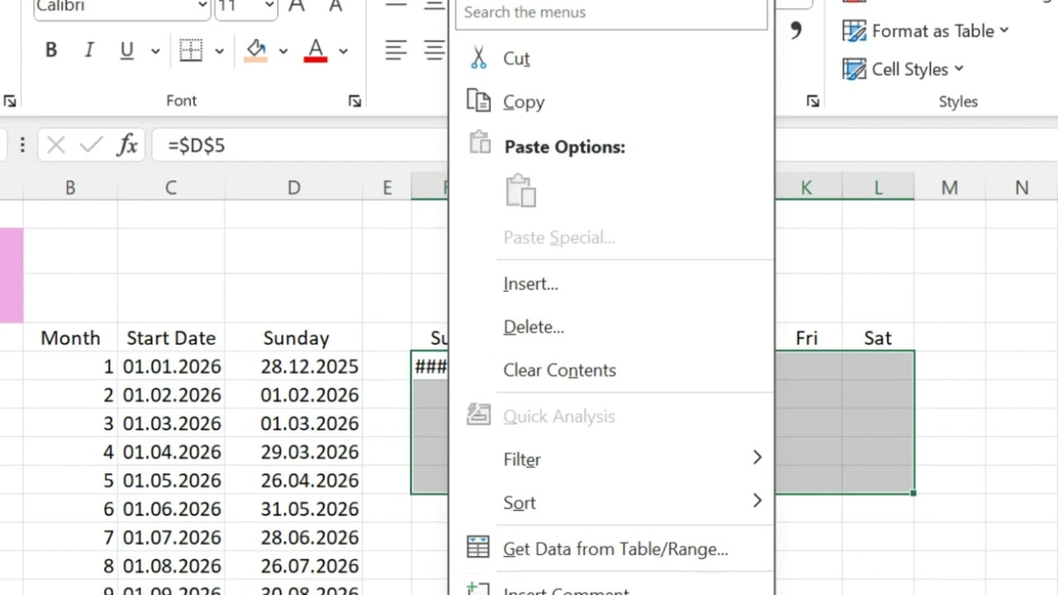Click the Sunday header cell
The width and height of the screenshot is (1058, 595).
click(x=293, y=338)
